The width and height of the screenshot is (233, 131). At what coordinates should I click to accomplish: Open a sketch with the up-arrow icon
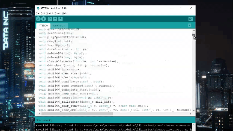(55, 19)
